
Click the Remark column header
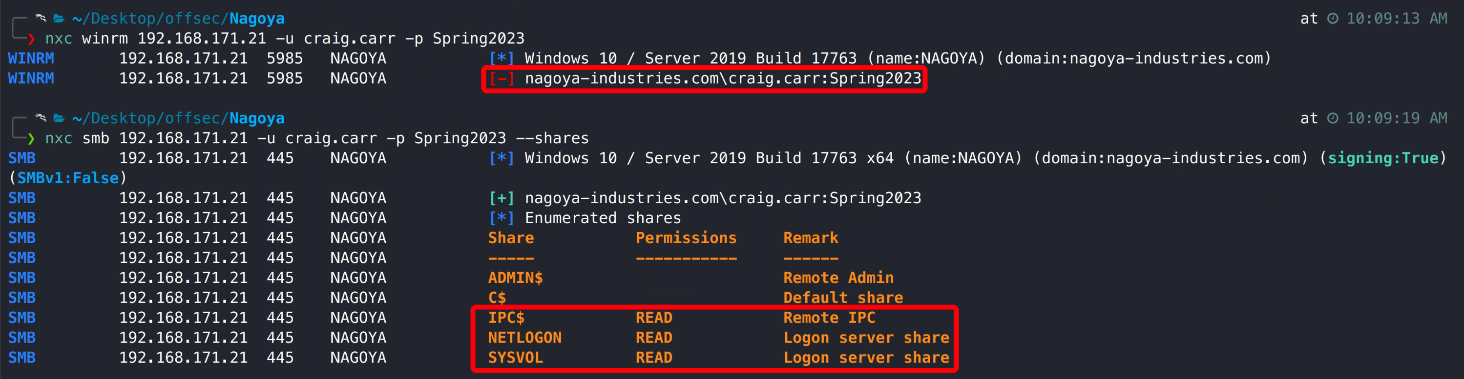point(811,238)
